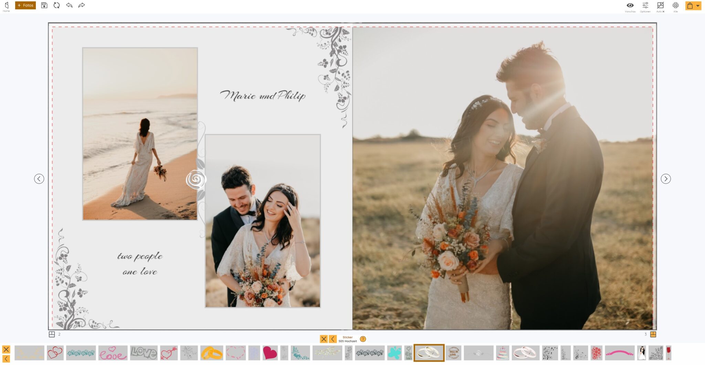Open the sticker help question mark

pos(363,339)
